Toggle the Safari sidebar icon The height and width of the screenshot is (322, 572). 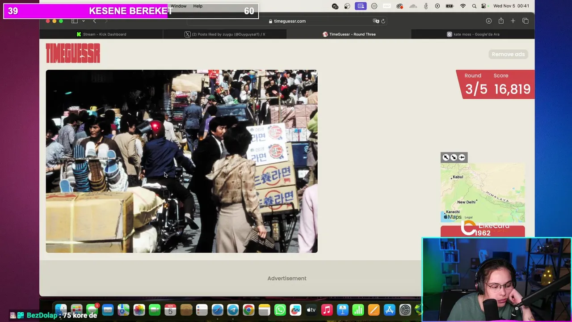[75, 21]
